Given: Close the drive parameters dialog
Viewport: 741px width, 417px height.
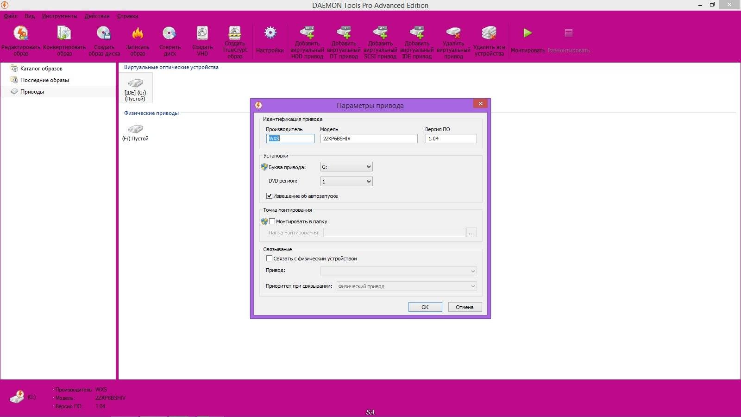Looking at the screenshot, I should tap(480, 104).
